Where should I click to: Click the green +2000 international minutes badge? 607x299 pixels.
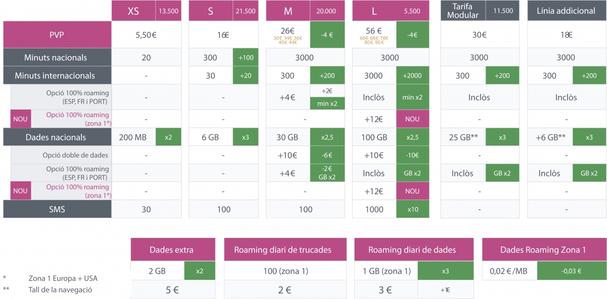pos(412,76)
